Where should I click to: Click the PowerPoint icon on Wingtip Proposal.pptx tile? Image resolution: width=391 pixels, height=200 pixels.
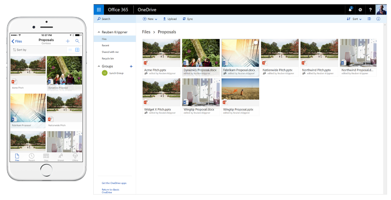coord(225,102)
